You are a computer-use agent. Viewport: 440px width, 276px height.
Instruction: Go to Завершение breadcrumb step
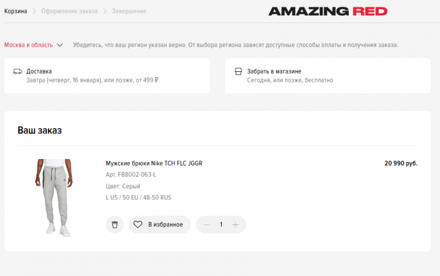(x=129, y=11)
